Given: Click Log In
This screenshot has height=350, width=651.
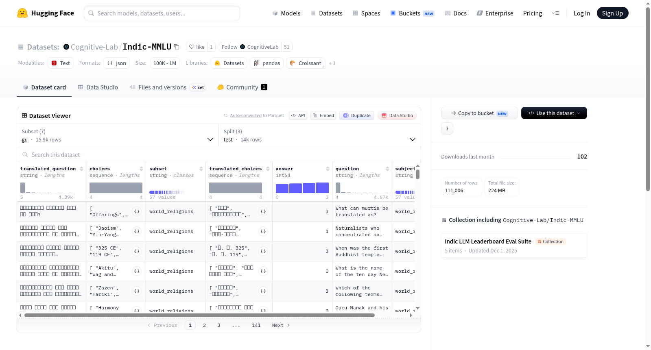Looking at the screenshot, I should point(581,13).
